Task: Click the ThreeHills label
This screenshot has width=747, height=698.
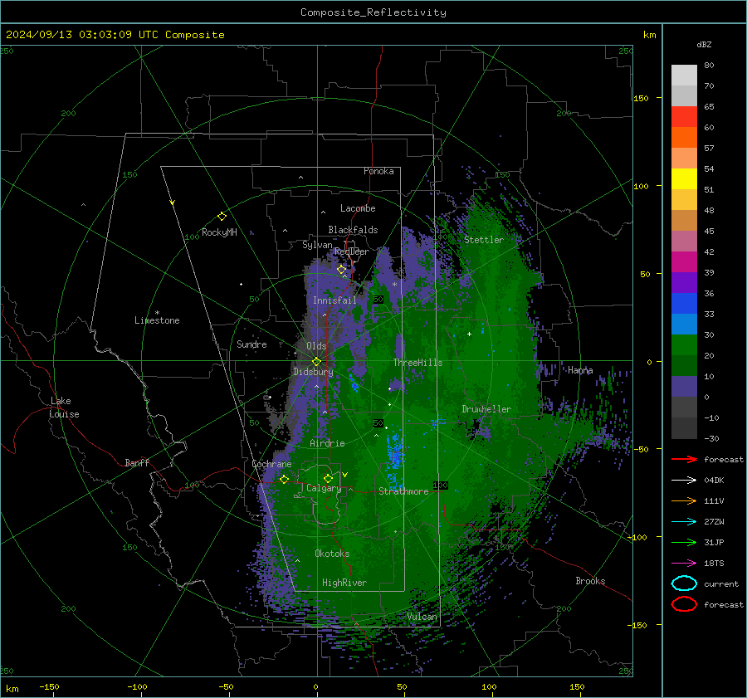Action: 417,363
